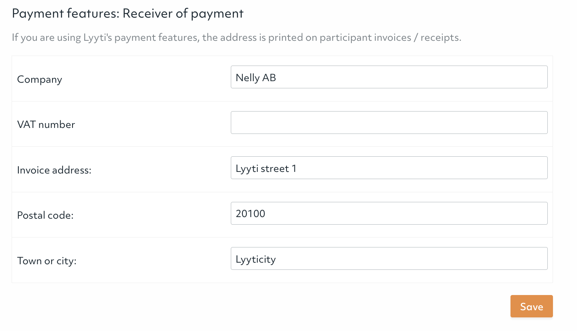The height and width of the screenshot is (331, 577).
Task: Place cursor on 'Lyyti street 1' text
Action: pyautogui.click(x=266, y=168)
